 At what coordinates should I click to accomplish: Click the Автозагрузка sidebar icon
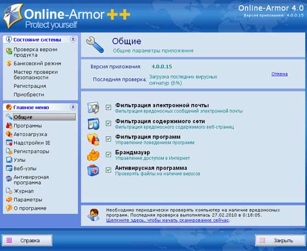click(9, 134)
